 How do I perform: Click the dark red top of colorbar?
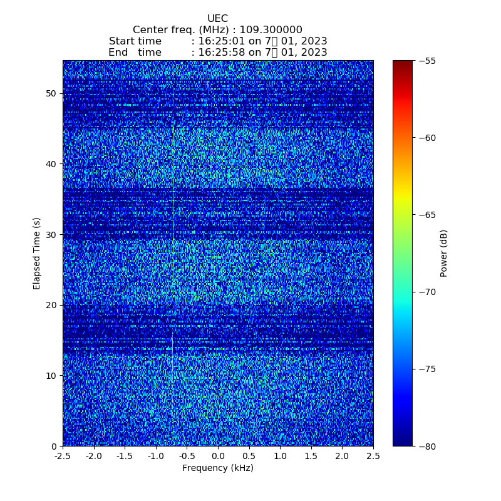point(403,65)
